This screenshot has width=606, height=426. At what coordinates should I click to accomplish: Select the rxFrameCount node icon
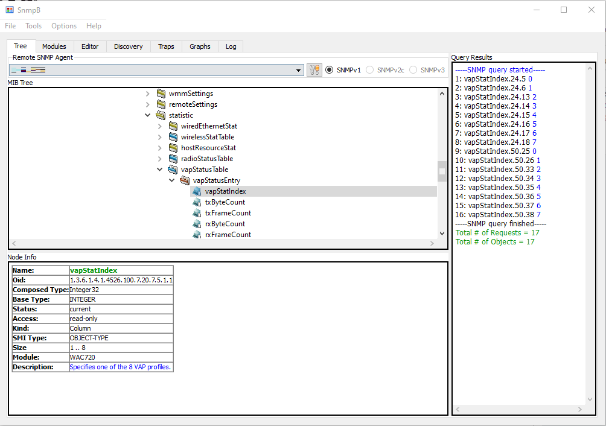click(x=197, y=234)
